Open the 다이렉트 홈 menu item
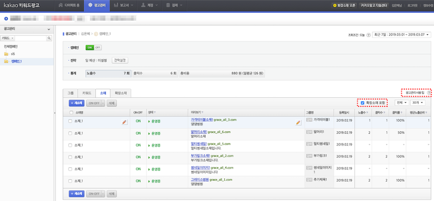The width and height of the screenshot is (434, 201). (69, 5)
